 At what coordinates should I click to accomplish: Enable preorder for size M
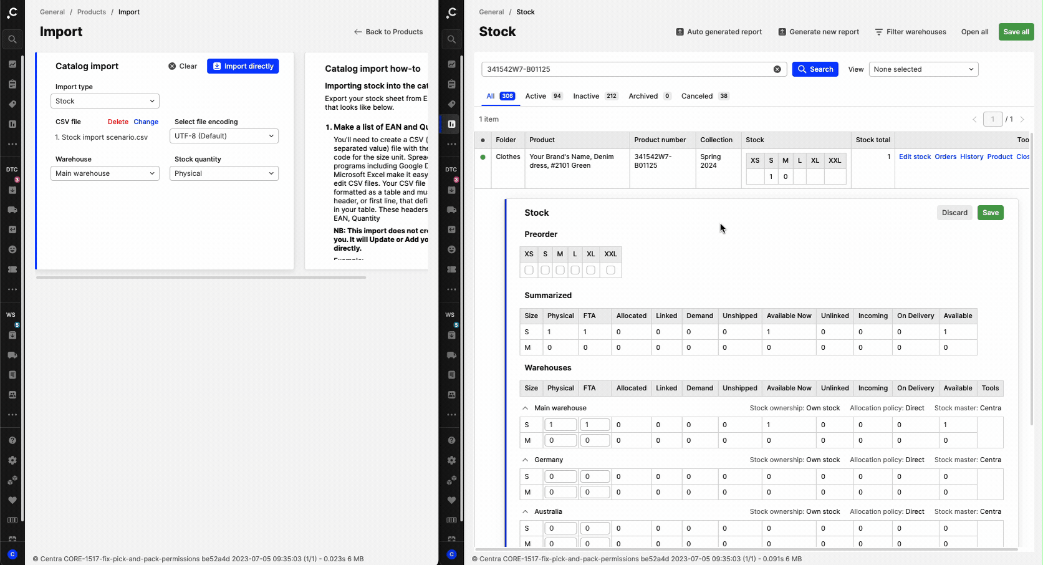point(560,270)
